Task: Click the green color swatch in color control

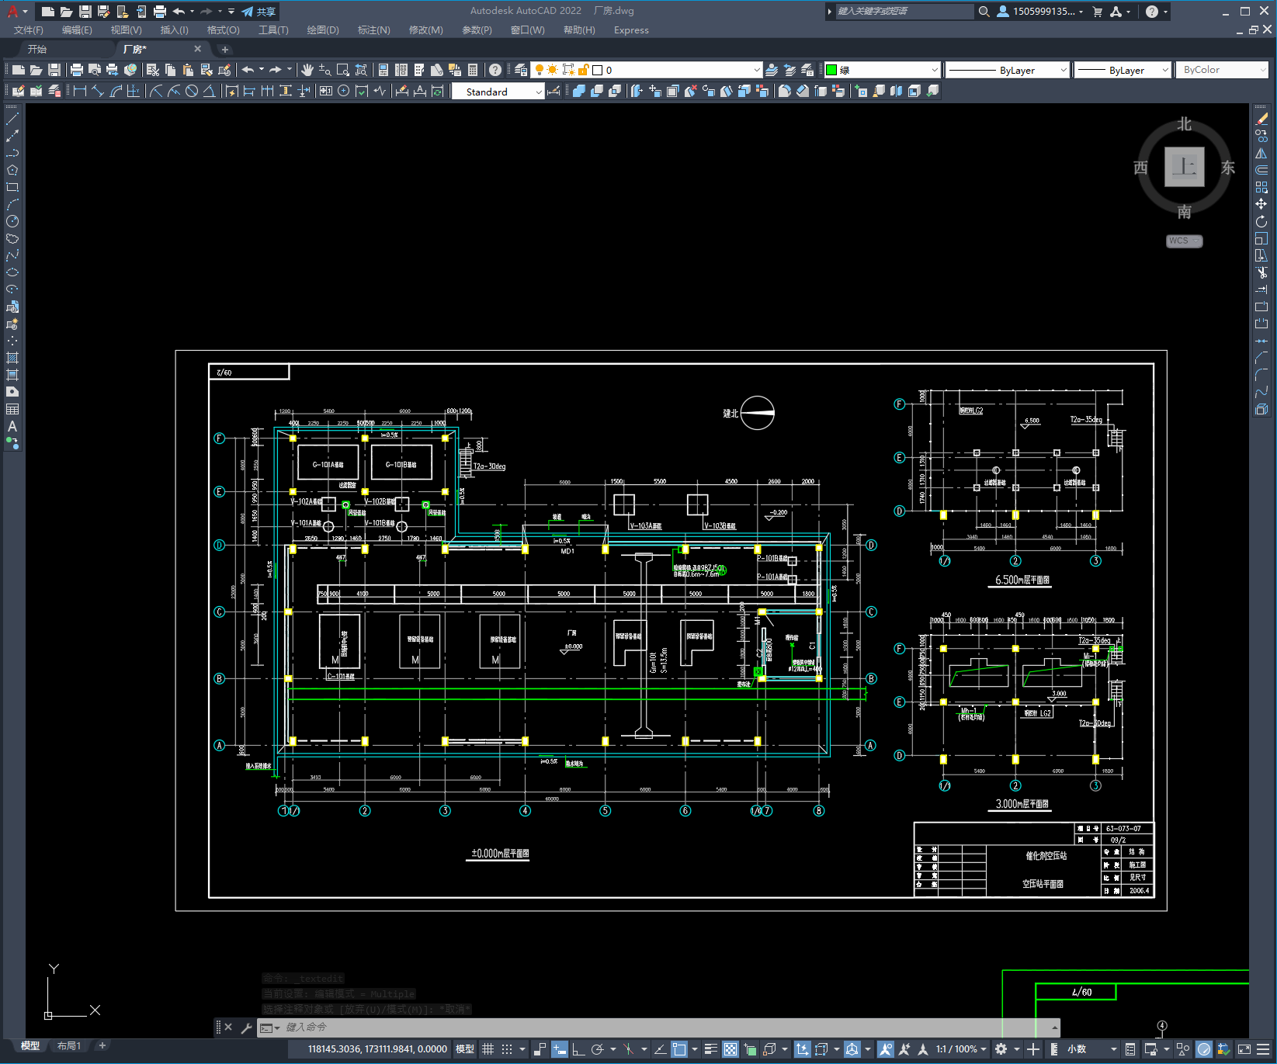Action: click(x=831, y=70)
